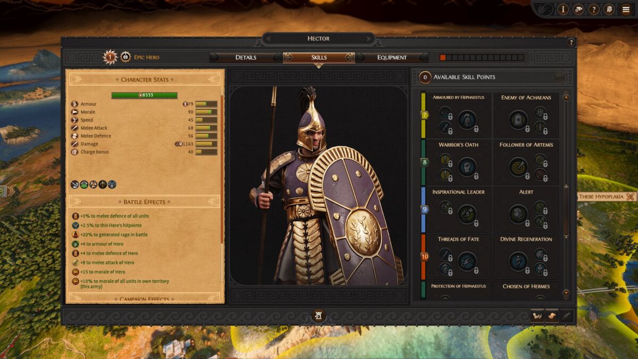Open the advisor head icon in top toolbar
The width and height of the screenshot is (638, 359).
pyautogui.click(x=609, y=9)
